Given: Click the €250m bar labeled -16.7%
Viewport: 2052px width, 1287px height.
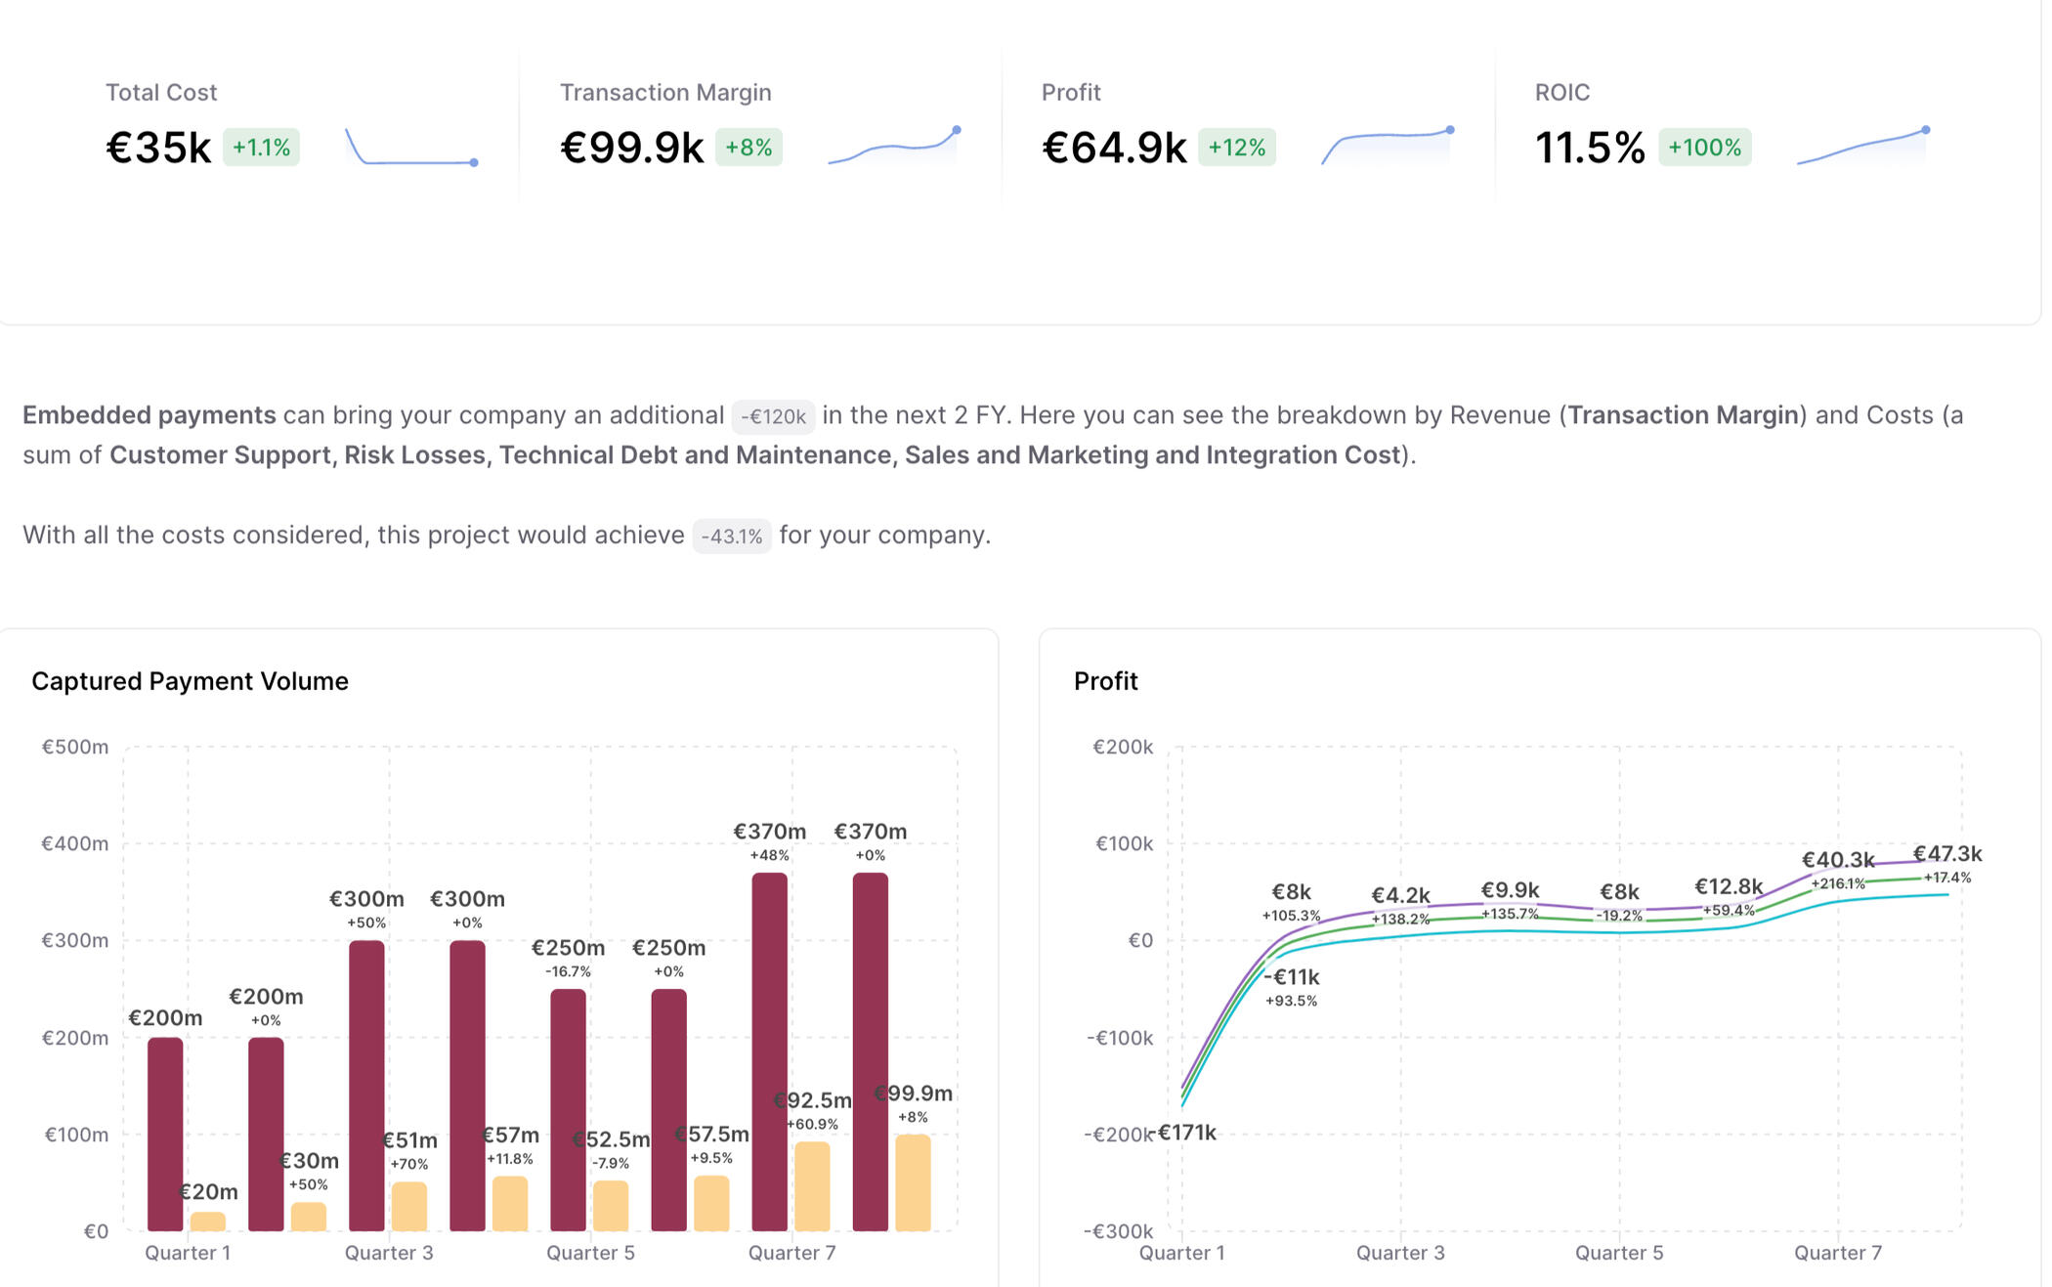Looking at the screenshot, I should point(568,1109).
